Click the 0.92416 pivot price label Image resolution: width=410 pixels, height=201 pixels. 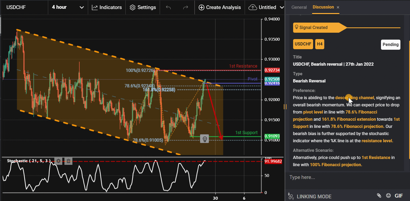point(272,83)
